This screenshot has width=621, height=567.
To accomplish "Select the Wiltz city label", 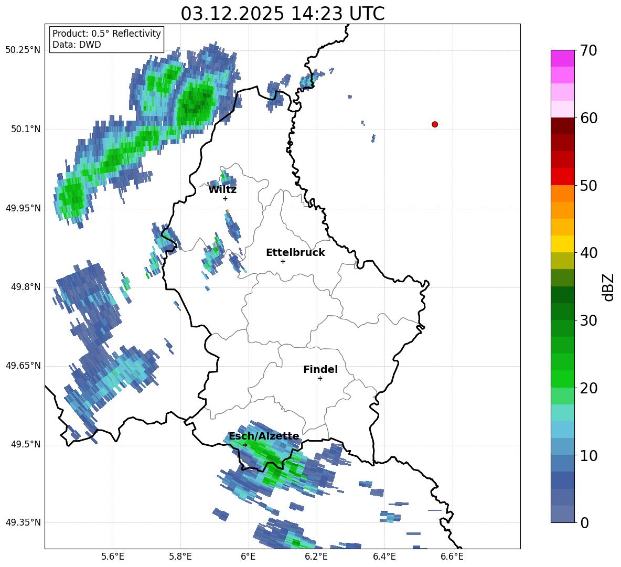I will click(222, 190).
